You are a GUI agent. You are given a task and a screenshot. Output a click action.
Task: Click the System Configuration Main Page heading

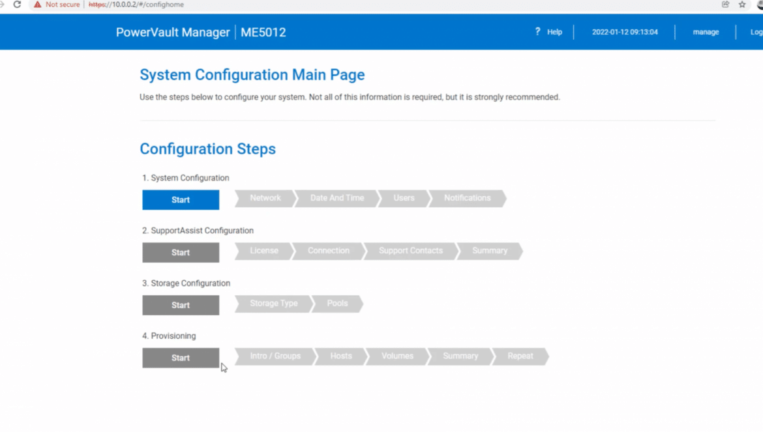click(252, 75)
